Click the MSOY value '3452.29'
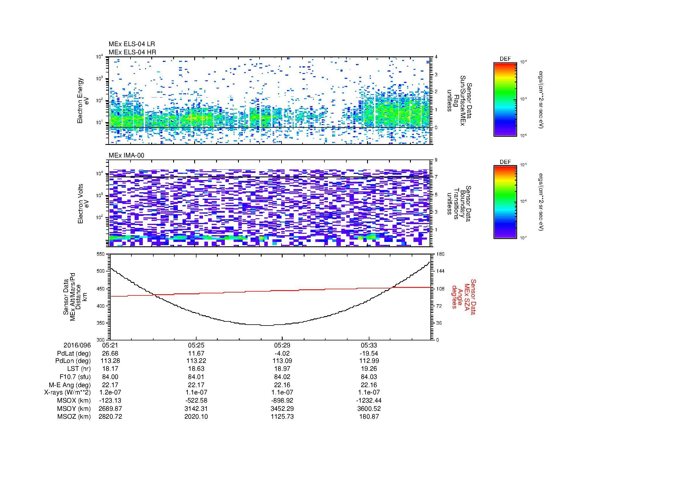 pos(282,409)
